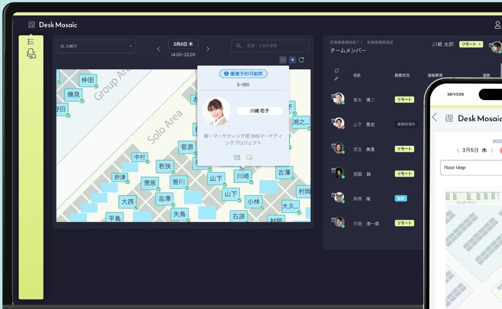Send email to 川崎 花子 via envelope icon
Viewport: 502px width, 309px height.
(237, 158)
